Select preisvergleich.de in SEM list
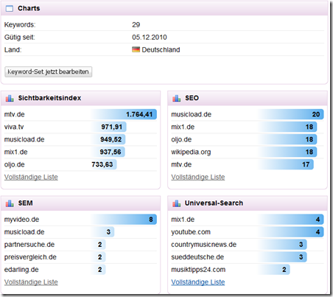 tap(30, 257)
